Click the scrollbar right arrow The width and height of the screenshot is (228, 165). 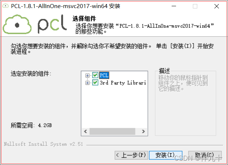tap(143, 131)
